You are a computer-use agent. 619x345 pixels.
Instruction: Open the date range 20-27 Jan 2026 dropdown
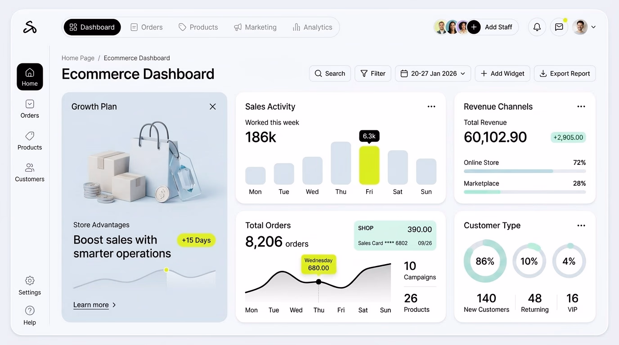click(x=433, y=74)
